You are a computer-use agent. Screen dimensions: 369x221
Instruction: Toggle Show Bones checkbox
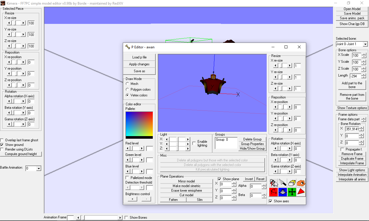[x=126, y=218]
